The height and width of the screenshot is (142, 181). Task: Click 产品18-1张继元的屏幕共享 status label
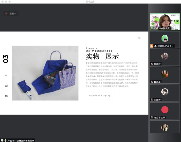(21, 141)
